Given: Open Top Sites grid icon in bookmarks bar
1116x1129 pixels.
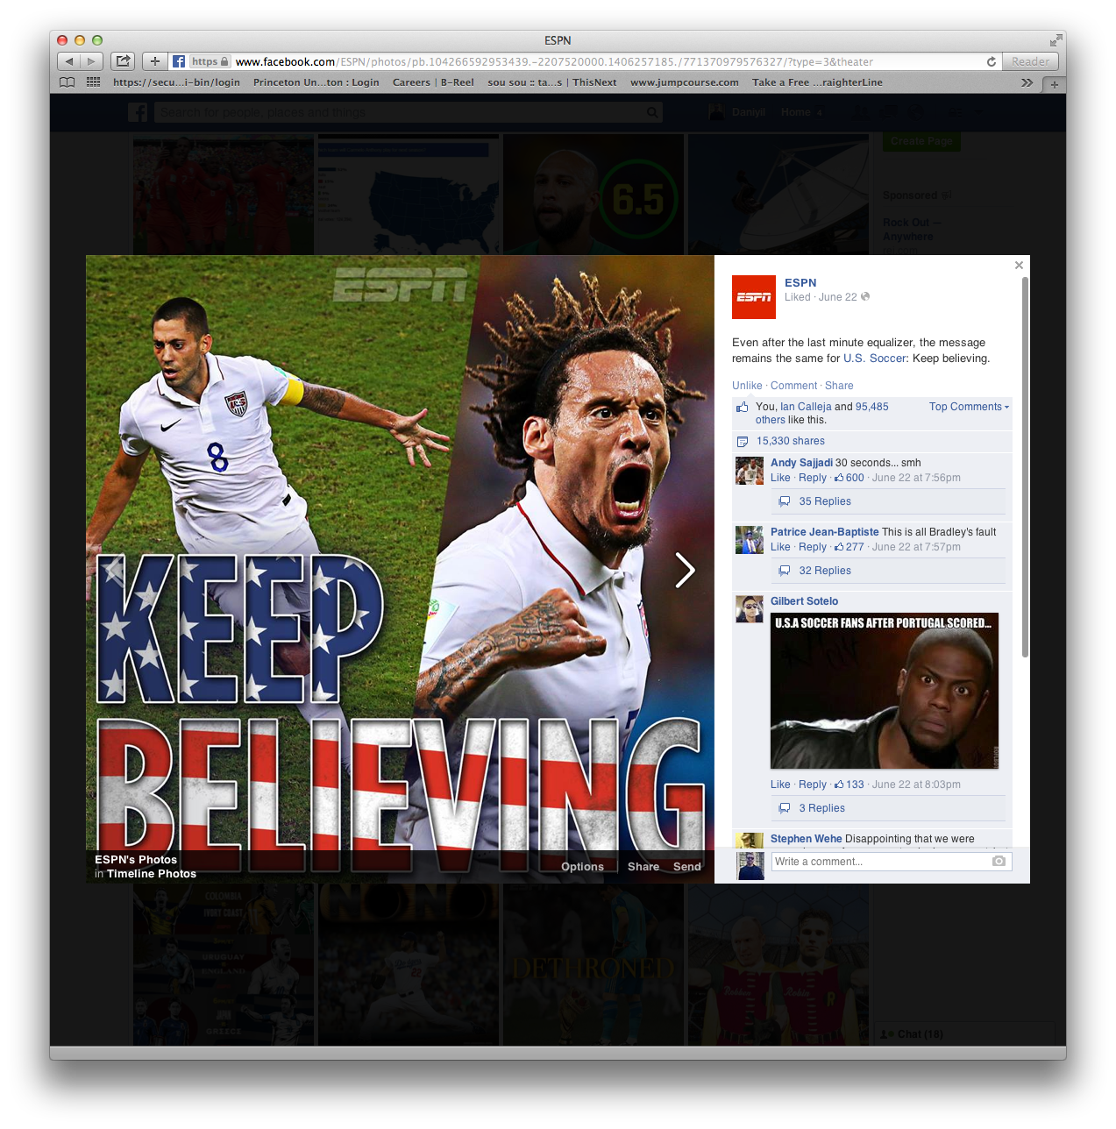Looking at the screenshot, I should click(x=93, y=82).
